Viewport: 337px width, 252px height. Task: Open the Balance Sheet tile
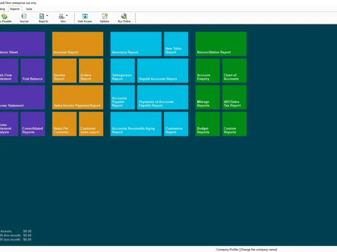(x=22, y=44)
